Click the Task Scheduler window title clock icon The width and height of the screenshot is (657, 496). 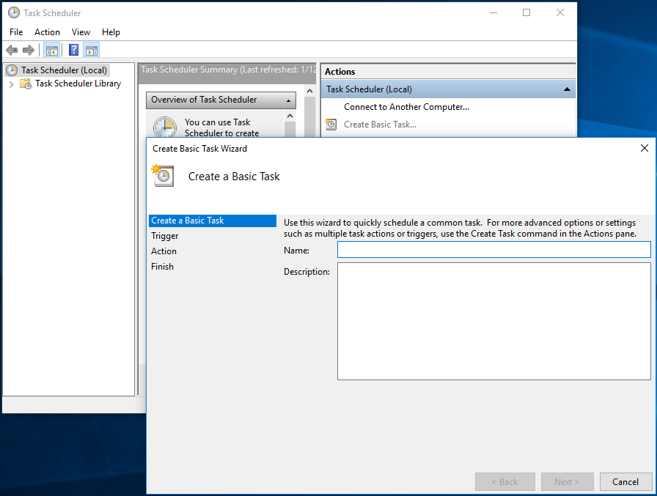coord(13,12)
